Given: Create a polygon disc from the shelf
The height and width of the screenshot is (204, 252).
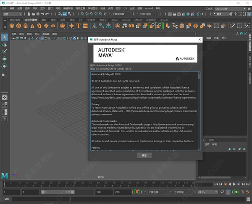Looking at the screenshot, I should pyautogui.click(x=53, y=26).
